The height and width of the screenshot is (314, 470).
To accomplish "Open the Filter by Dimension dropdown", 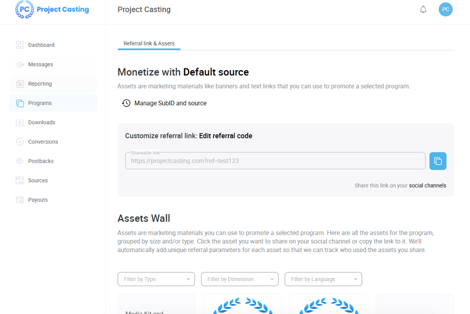I will (240, 279).
